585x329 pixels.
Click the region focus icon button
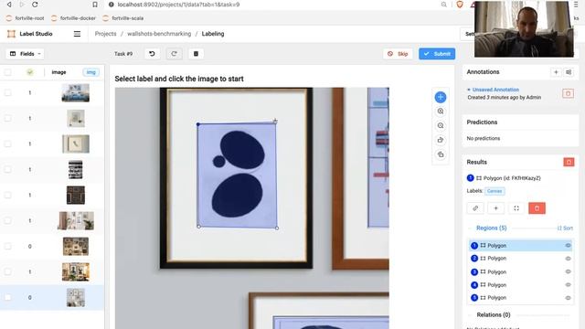tap(516, 208)
